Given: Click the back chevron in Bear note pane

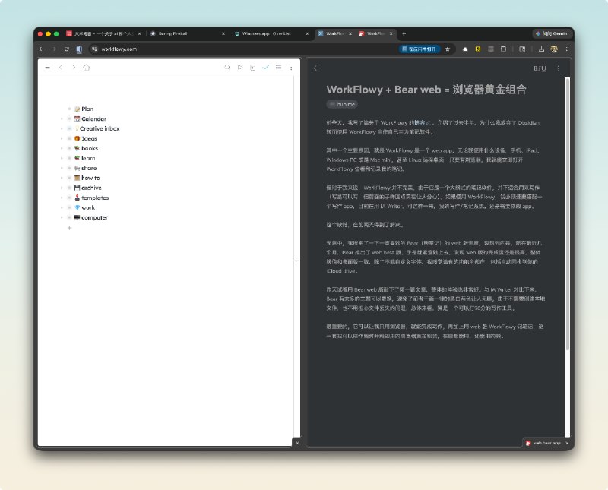Looking at the screenshot, I should click(x=315, y=68).
